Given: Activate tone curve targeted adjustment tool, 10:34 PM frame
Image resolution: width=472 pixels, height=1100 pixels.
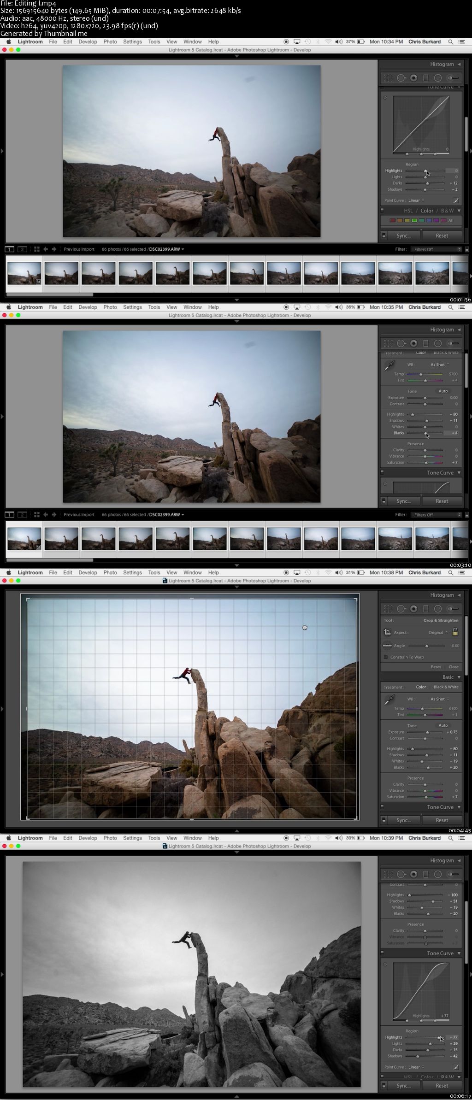Looking at the screenshot, I should tap(385, 98).
